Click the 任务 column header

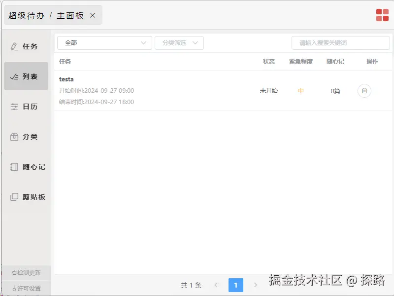(65, 61)
